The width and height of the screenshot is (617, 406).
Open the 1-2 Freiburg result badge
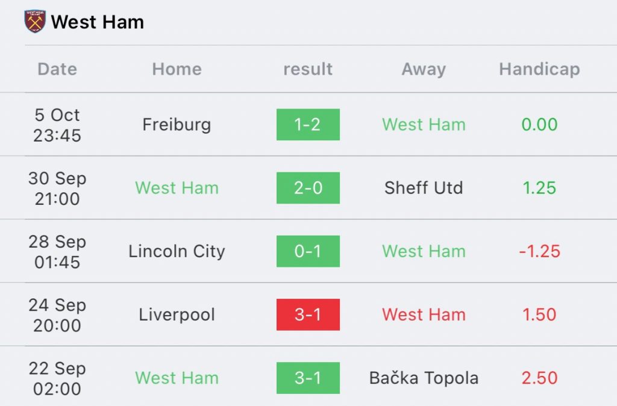308,124
